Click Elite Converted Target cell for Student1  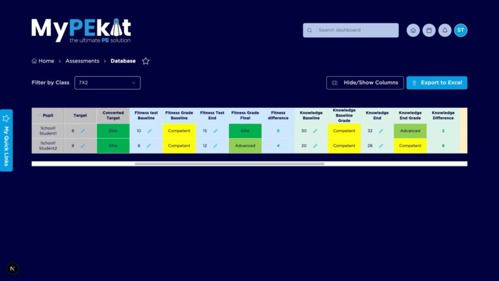coord(113,131)
